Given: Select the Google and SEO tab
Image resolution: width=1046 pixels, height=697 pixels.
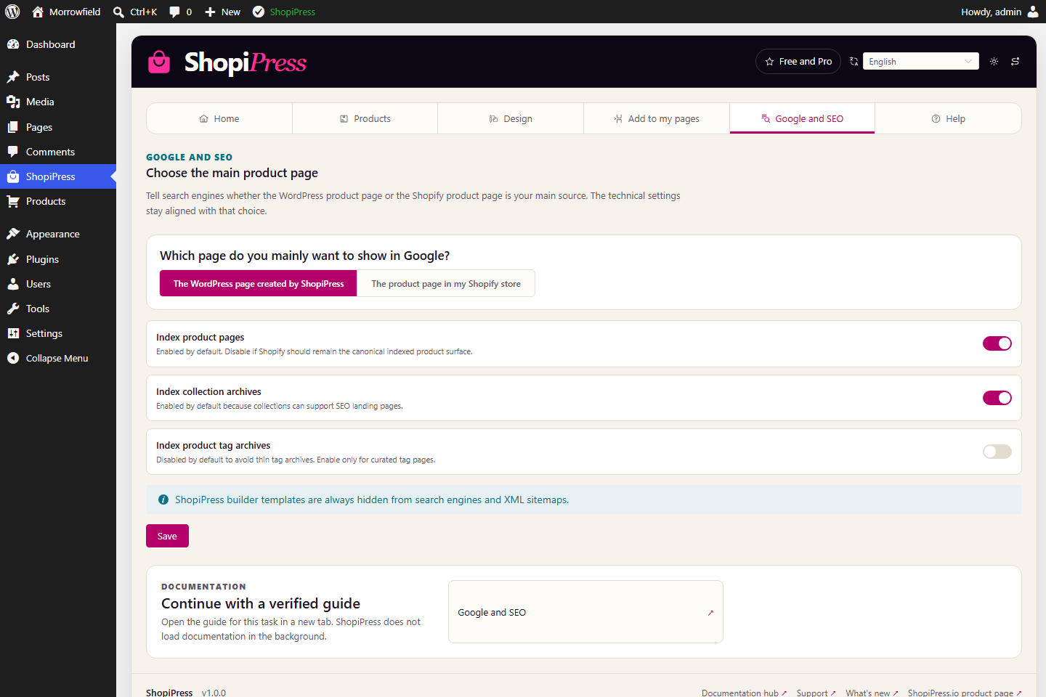Looking at the screenshot, I should [802, 118].
